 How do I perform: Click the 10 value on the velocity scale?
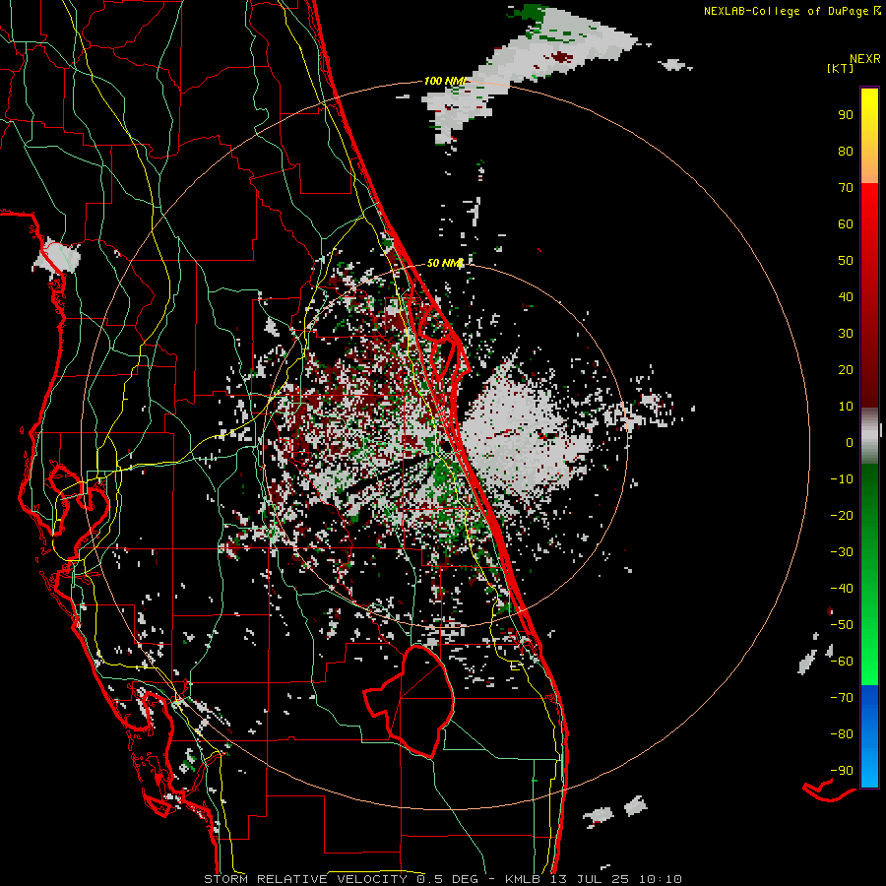coord(846,407)
